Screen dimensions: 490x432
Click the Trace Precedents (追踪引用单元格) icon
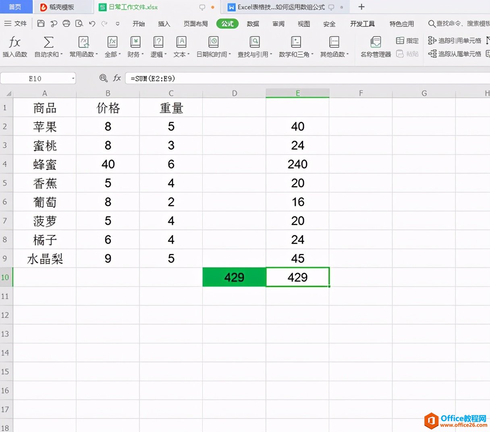432,40
